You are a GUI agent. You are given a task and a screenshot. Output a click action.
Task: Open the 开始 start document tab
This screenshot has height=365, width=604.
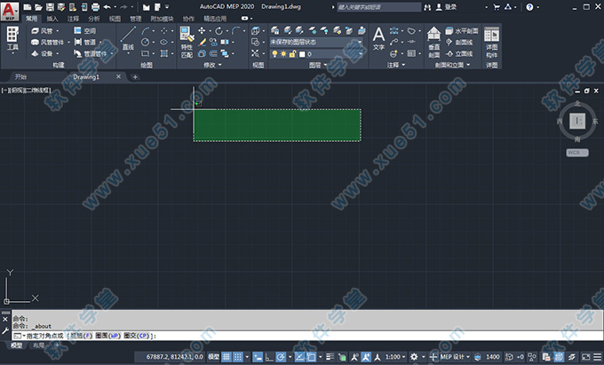click(x=20, y=76)
